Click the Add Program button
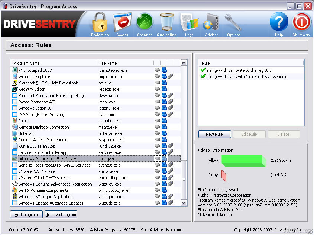This screenshot has width=314, height=235. point(26,215)
